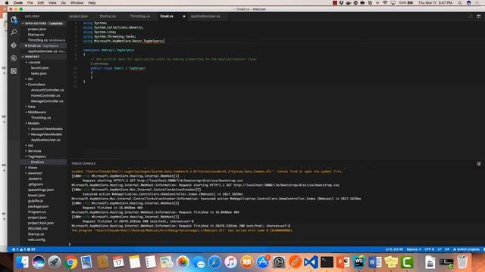This screenshot has height=272, width=485.
Task: Open the Explorer view in activity bar
Action: click(x=14, y=20)
